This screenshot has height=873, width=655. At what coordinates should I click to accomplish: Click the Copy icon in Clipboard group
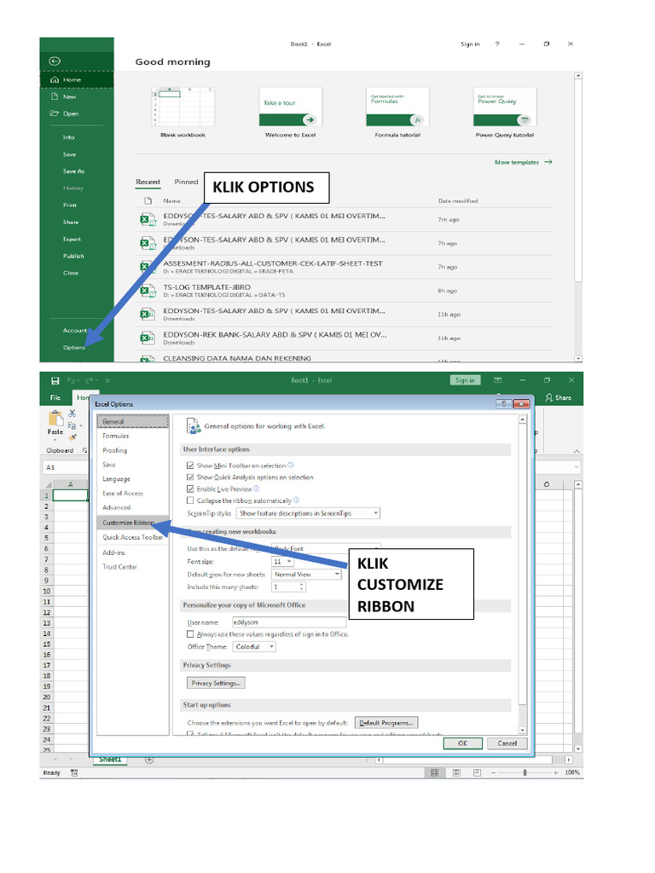72,425
